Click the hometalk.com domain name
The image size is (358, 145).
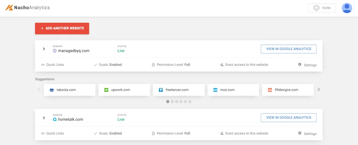click(x=71, y=120)
